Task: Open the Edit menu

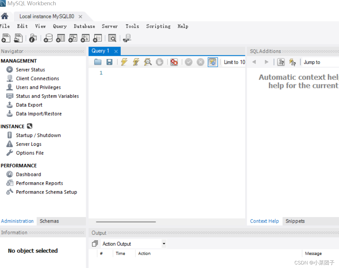Action: click(22, 26)
